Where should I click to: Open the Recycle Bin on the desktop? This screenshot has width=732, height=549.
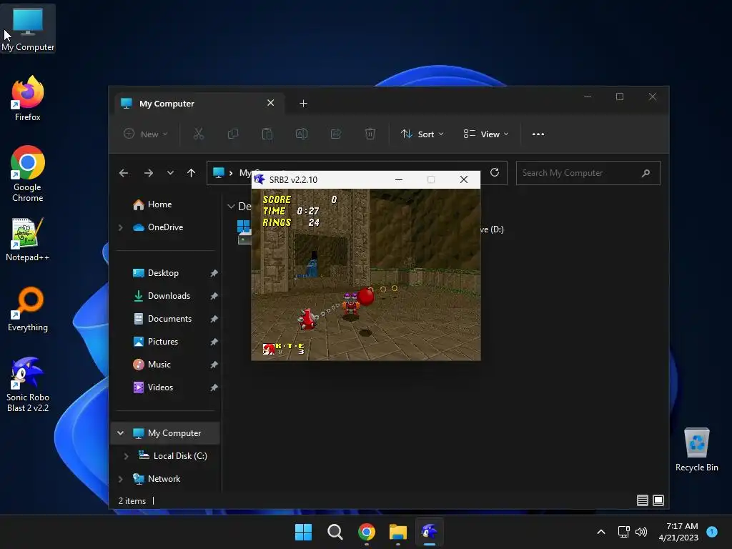click(x=696, y=450)
